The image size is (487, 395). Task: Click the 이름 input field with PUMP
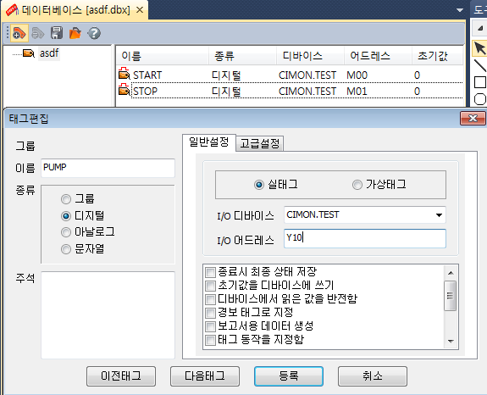[108, 168]
